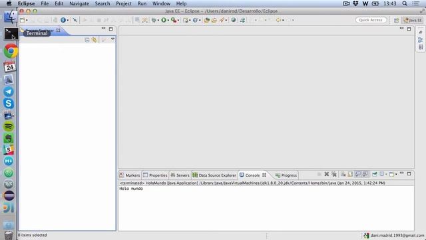Open Google Chrome from the dock
Viewport: 426px width, 240px height.
click(x=11, y=51)
